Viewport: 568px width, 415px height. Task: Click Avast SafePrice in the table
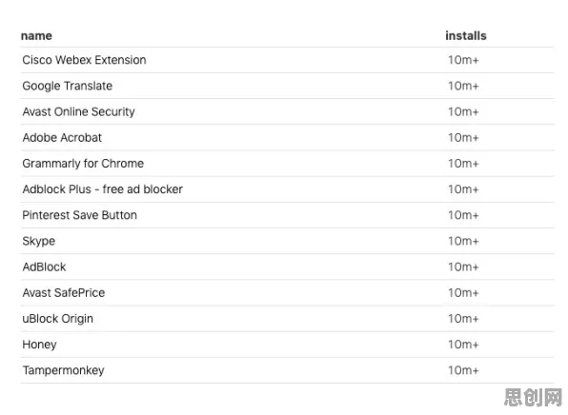pyautogui.click(x=64, y=293)
